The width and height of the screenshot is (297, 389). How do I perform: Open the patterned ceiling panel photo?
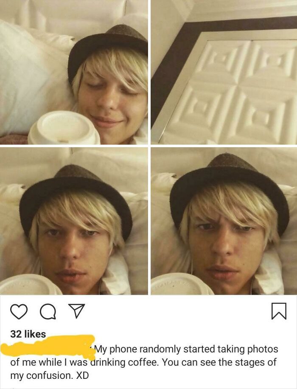224,72
